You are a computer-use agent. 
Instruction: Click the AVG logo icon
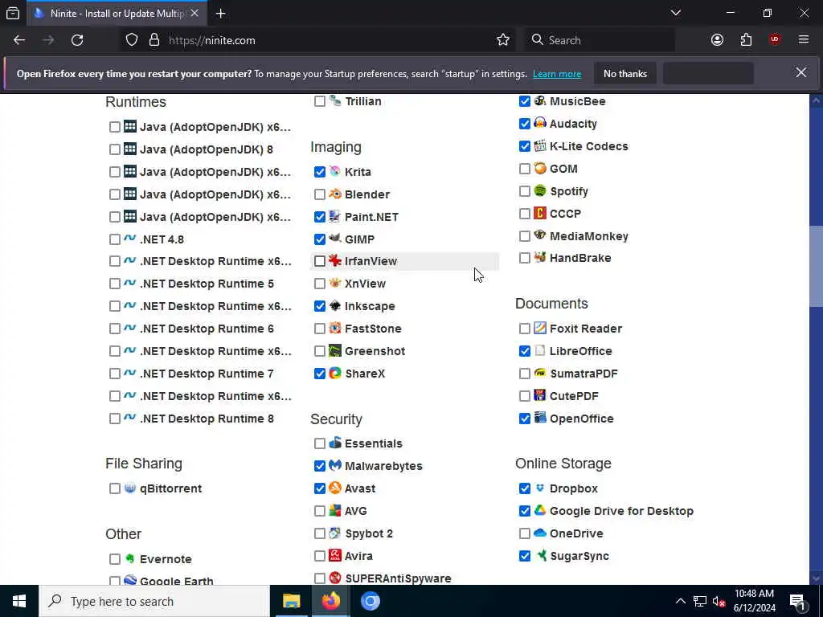tap(335, 510)
